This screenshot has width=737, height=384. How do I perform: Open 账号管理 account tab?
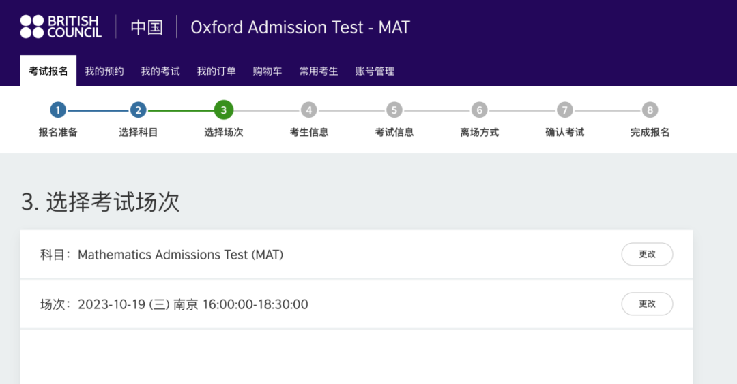[375, 71]
